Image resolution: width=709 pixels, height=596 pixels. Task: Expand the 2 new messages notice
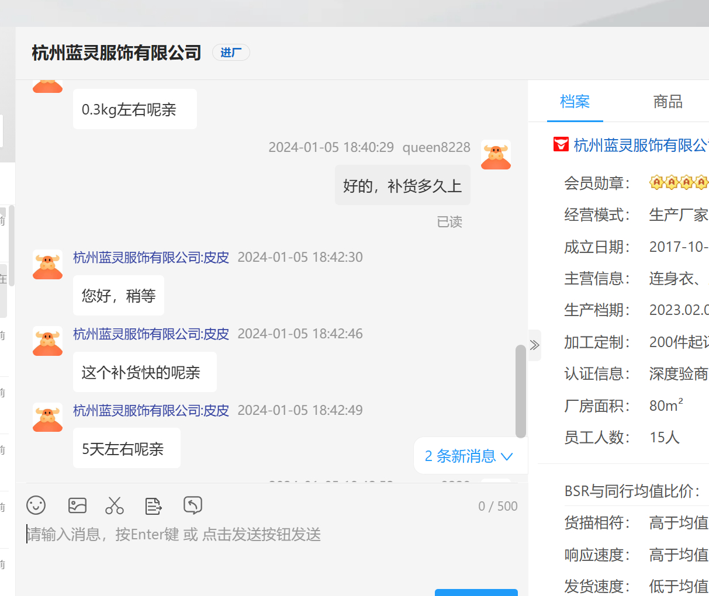[x=469, y=456]
